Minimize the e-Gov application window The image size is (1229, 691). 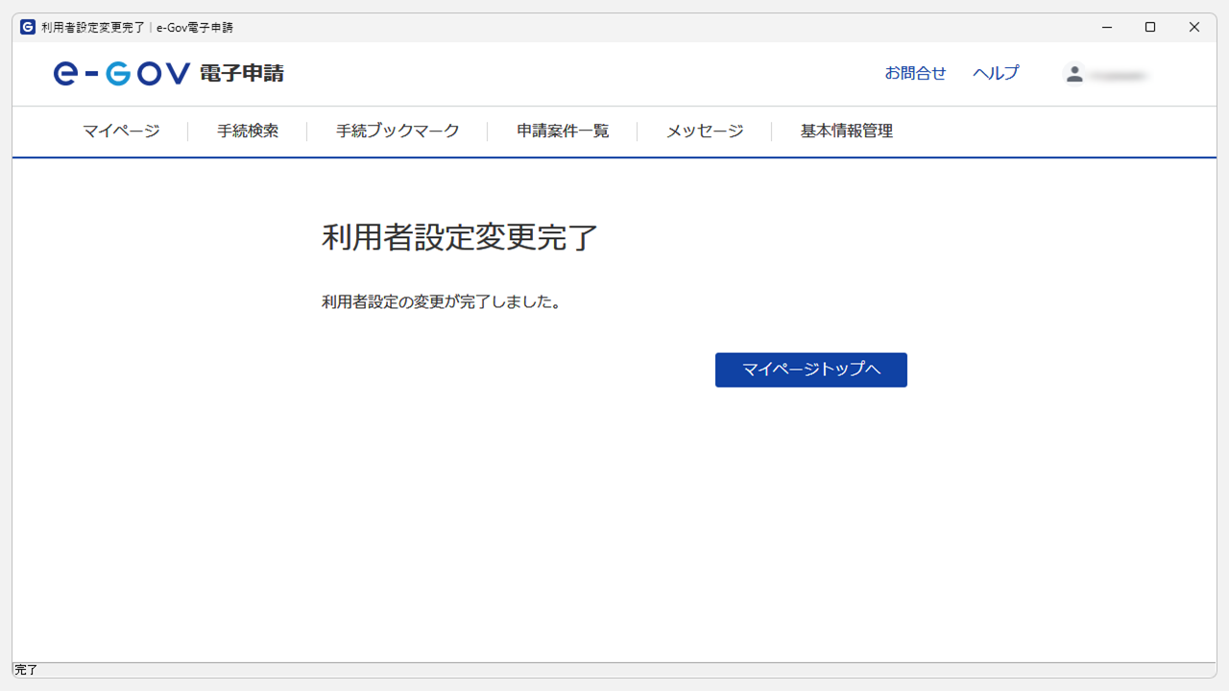click(1107, 27)
